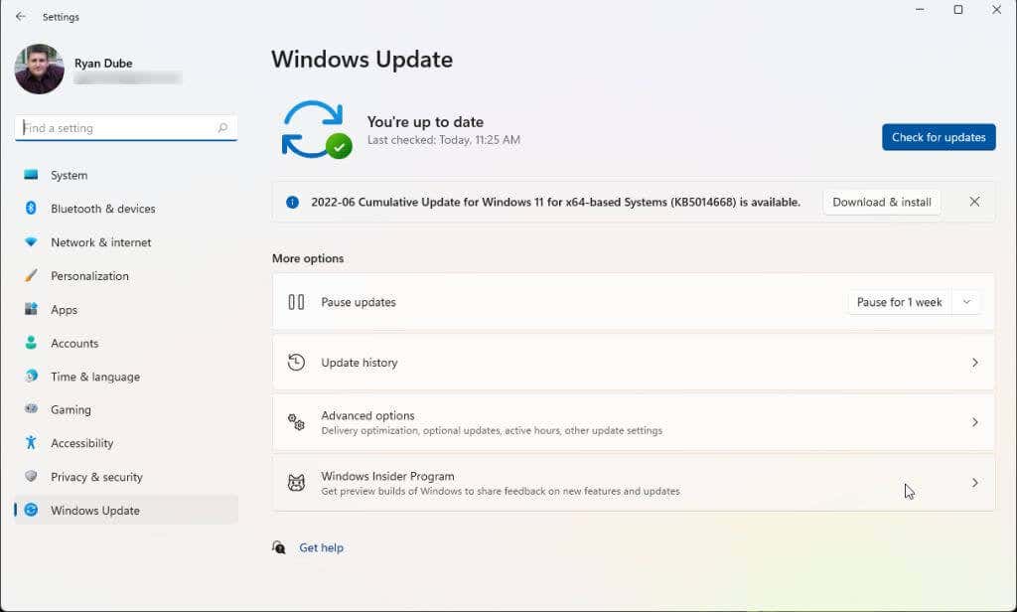Click the Accessibility figure icon

pos(31,443)
